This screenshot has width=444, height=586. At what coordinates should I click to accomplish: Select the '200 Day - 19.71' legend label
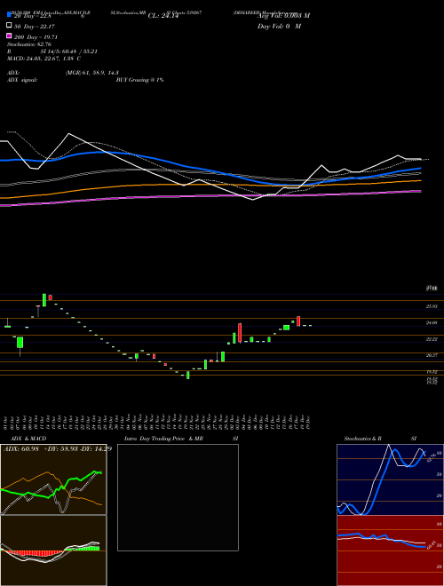pyautogui.click(x=36, y=37)
